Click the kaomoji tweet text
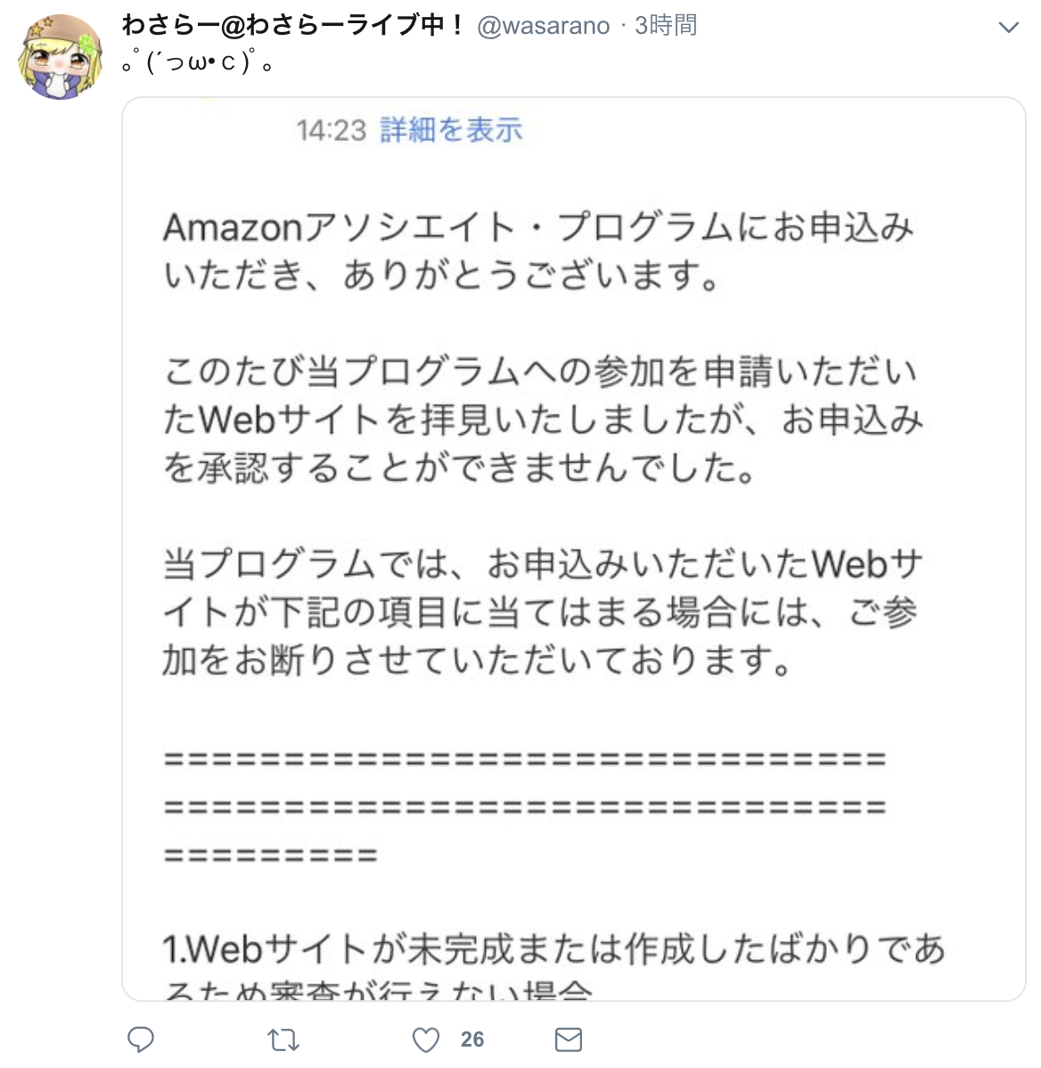The width and height of the screenshot is (1041, 1068). [198, 63]
